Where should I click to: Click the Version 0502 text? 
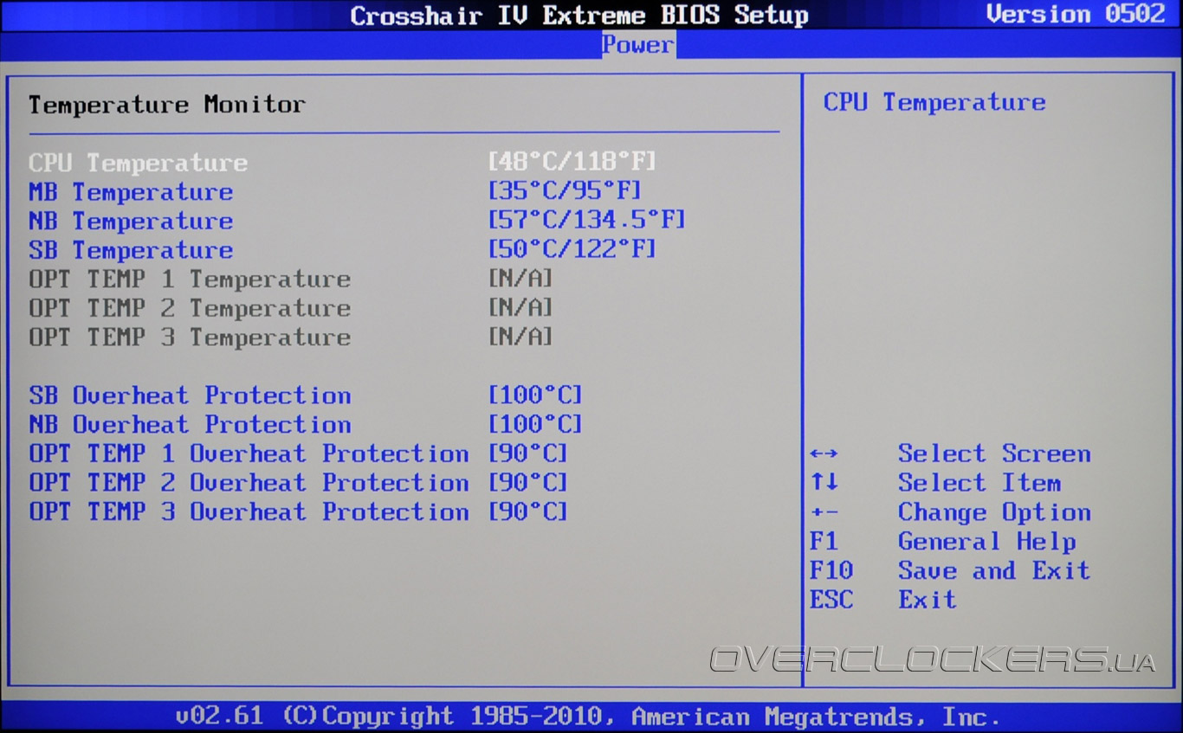tap(1076, 15)
